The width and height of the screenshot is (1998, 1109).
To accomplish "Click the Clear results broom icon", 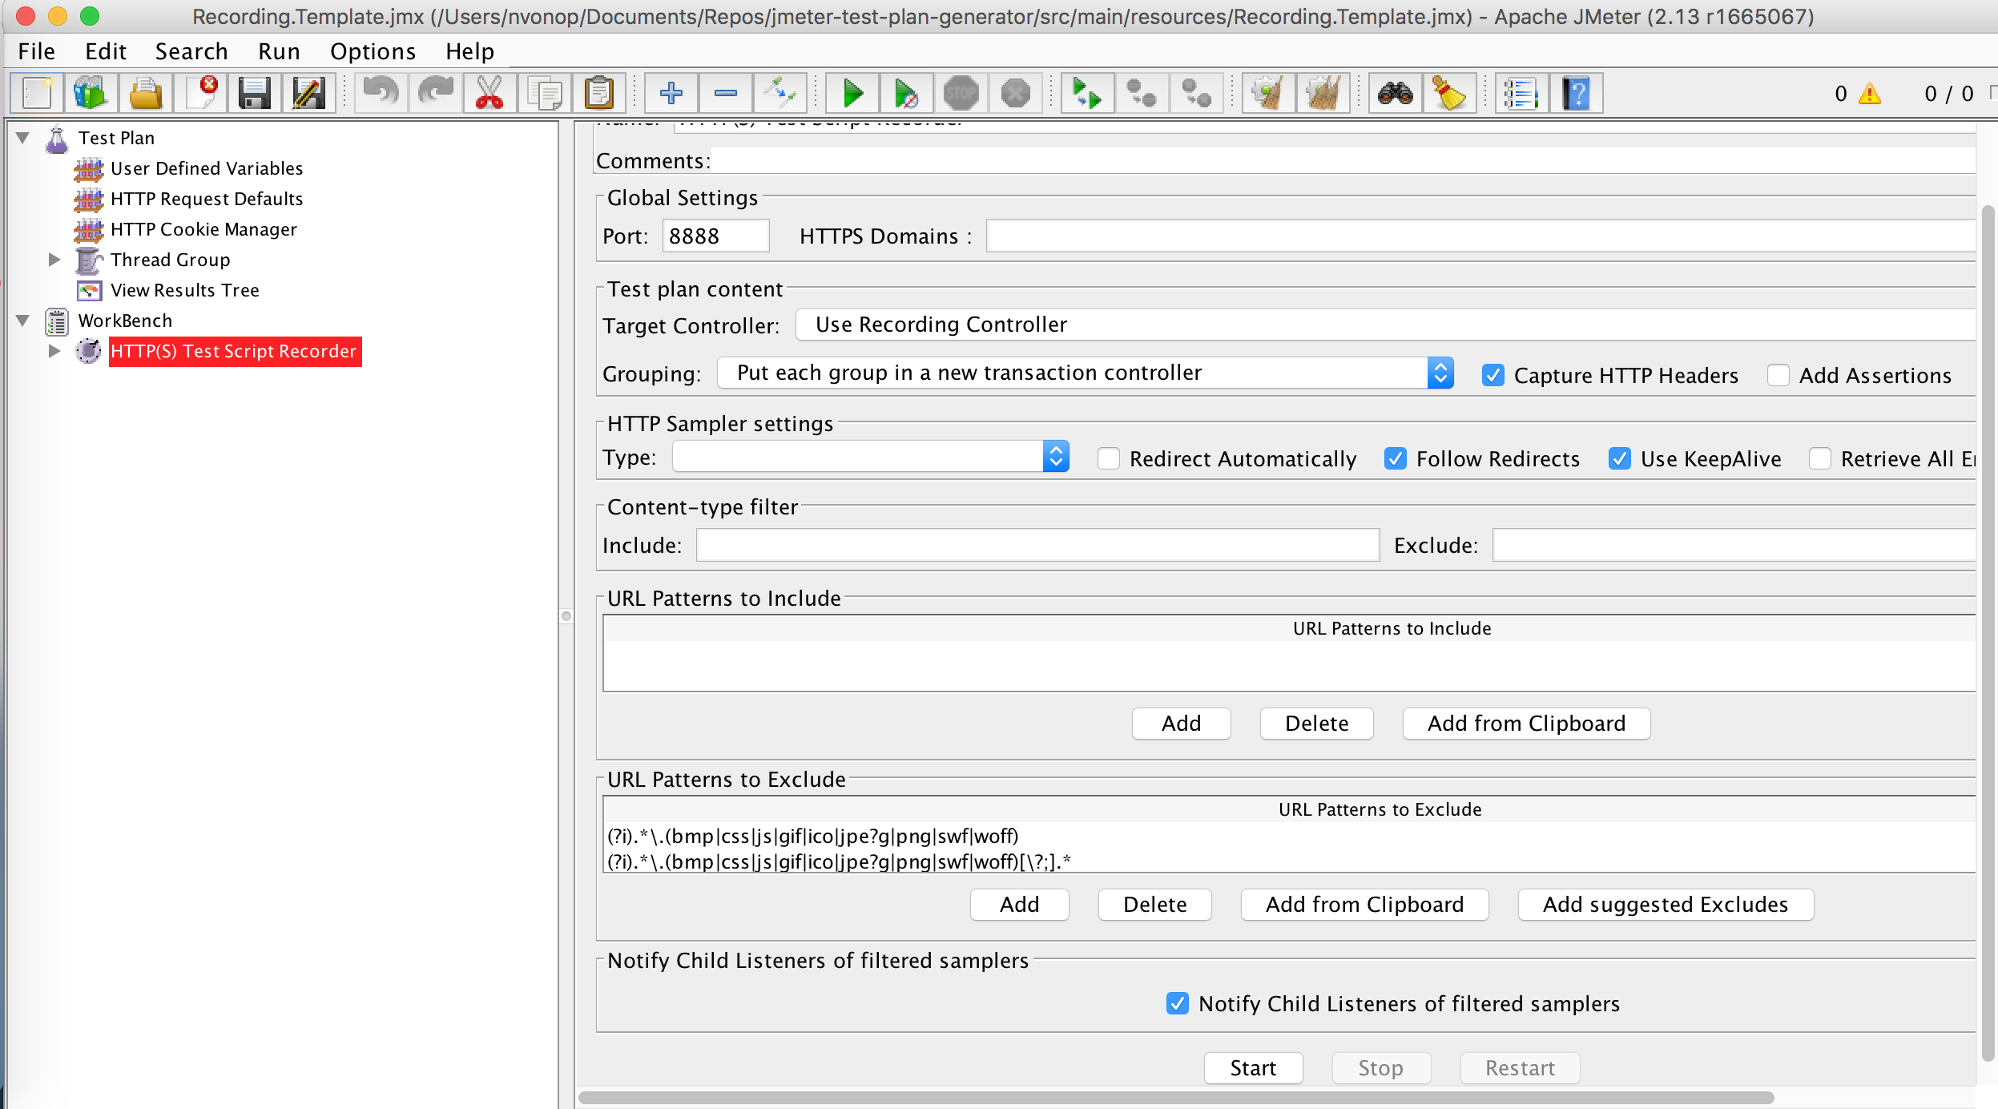I will [1268, 94].
